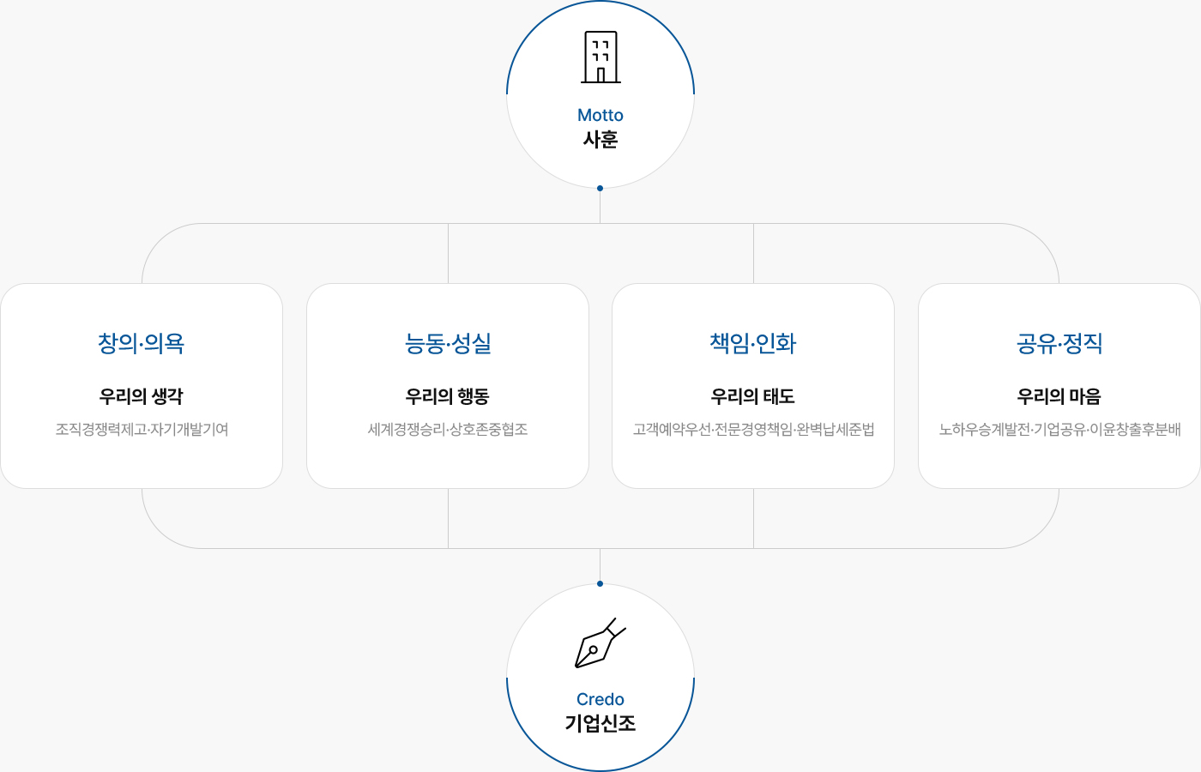Viewport: 1201px width, 772px height.
Task: Select the 'Credo' label text
Action: (600, 699)
